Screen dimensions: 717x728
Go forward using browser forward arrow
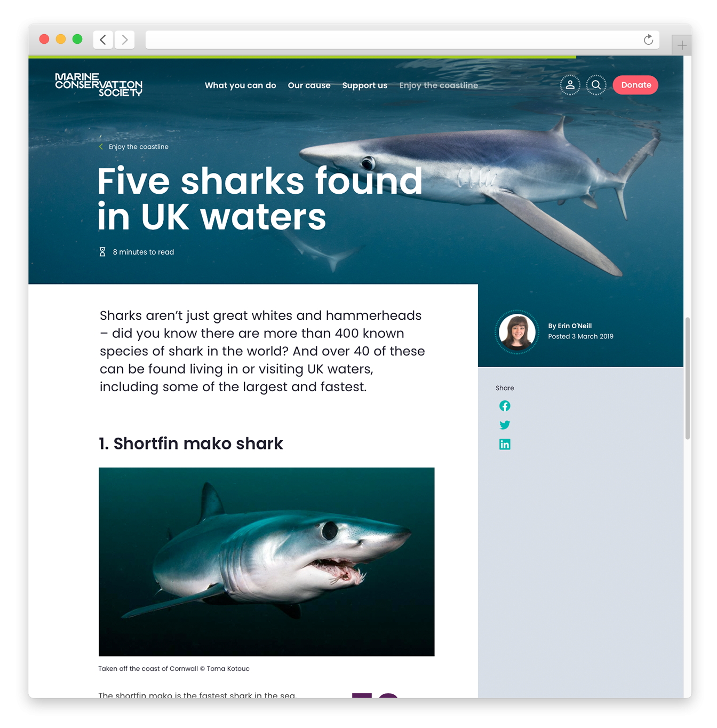pyautogui.click(x=124, y=39)
